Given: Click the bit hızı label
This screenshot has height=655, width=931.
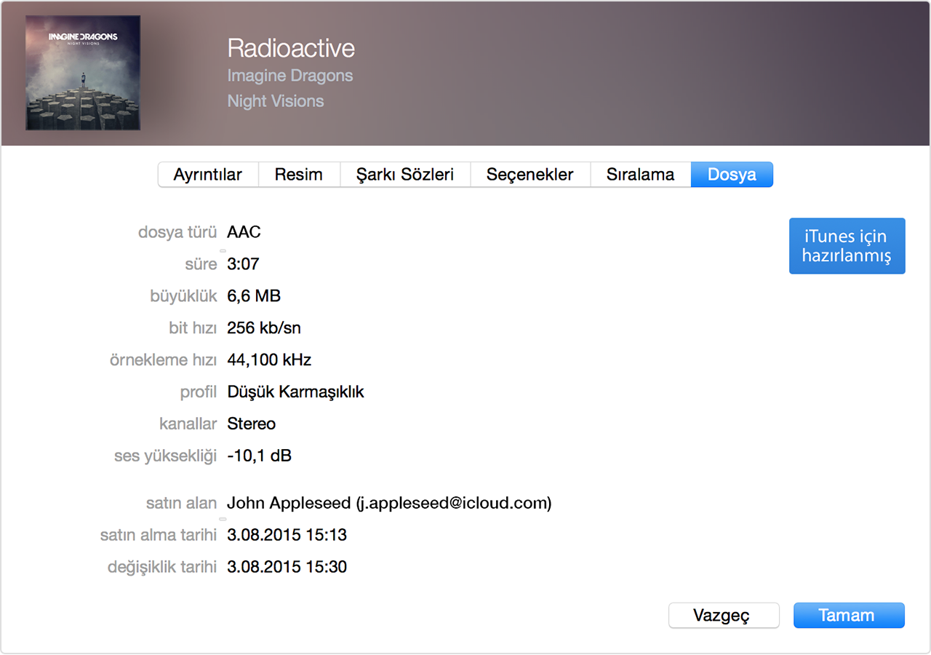Looking at the screenshot, I should 193,328.
